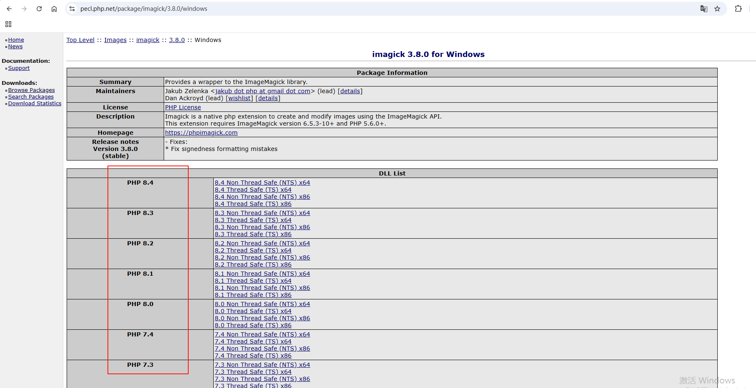
Task: Open Dan Ackroyd's details link
Action: pyautogui.click(x=268, y=98)
